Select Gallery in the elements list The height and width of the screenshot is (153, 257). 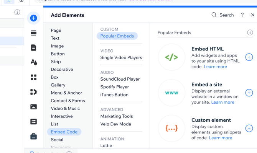(58, 85)
